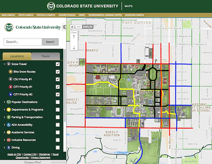Image resolution: width=212 pixels, height=164 pixels.
Task: Click the Inclusive Resources icon
Action: click(x=8, y=140)
